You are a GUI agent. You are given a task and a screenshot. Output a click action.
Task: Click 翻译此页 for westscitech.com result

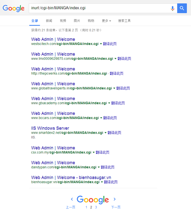[110, 44]
